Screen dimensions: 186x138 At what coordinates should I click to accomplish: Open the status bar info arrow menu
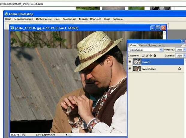coord(66,135)
